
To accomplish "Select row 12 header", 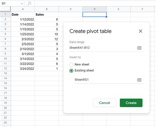I will (5, 68).
